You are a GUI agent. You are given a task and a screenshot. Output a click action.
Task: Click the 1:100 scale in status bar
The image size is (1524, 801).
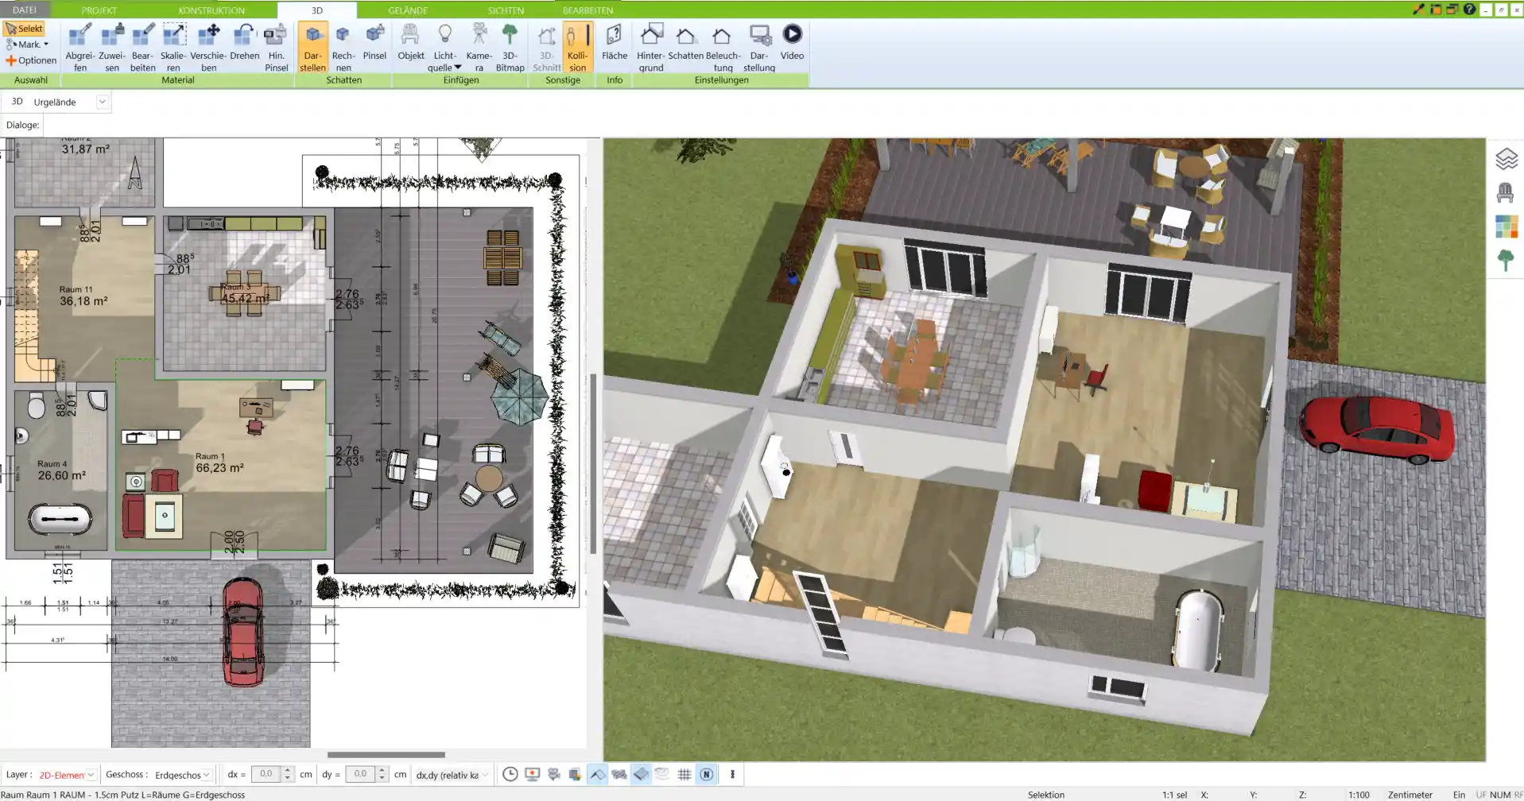(x=1359, y=795)
